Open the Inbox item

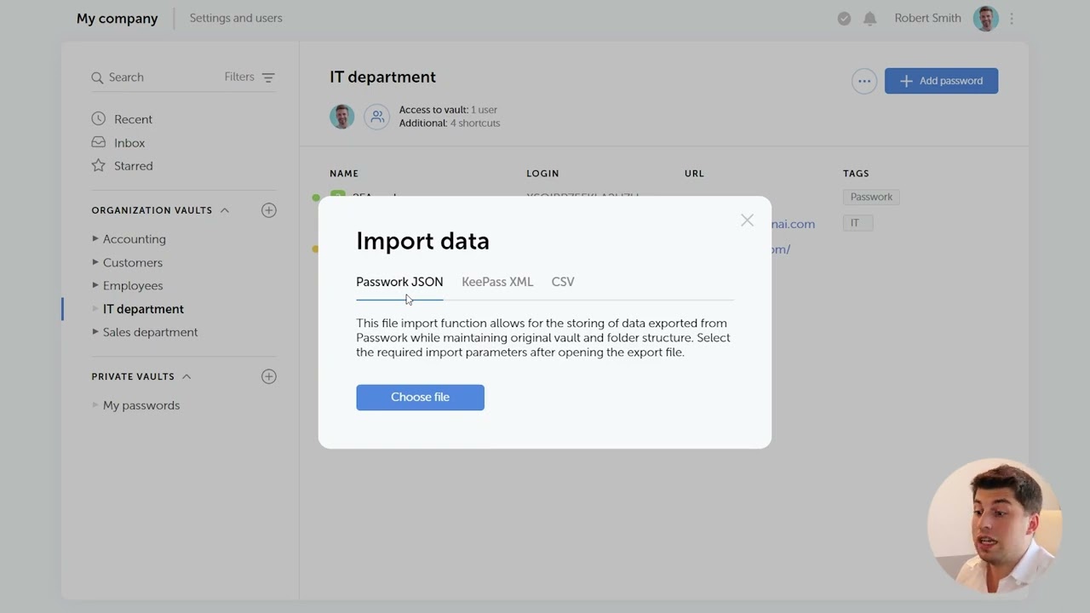click(129, 143)
